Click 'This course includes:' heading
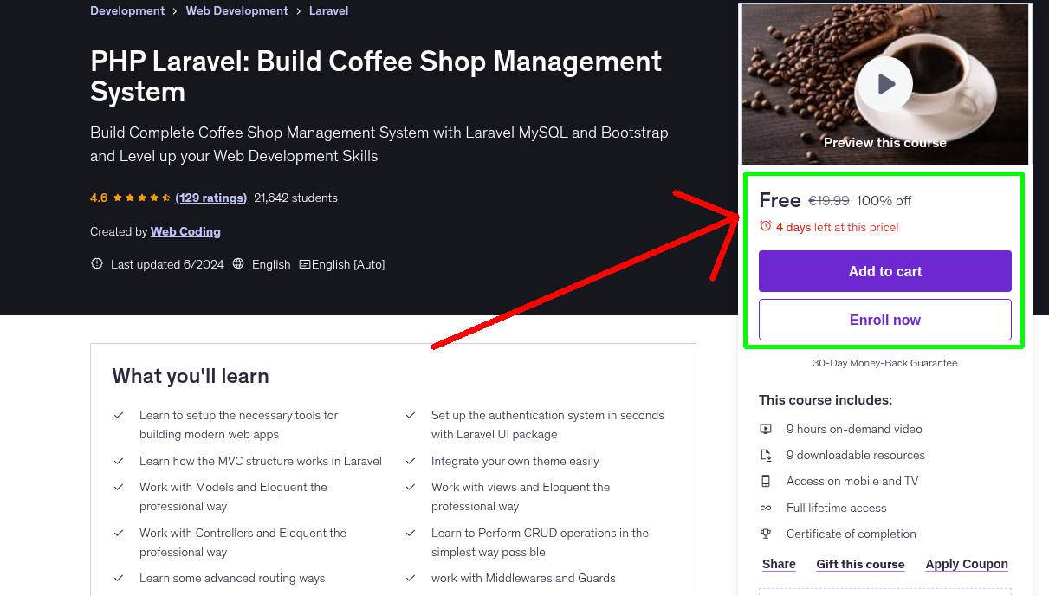 coord(826,400)
